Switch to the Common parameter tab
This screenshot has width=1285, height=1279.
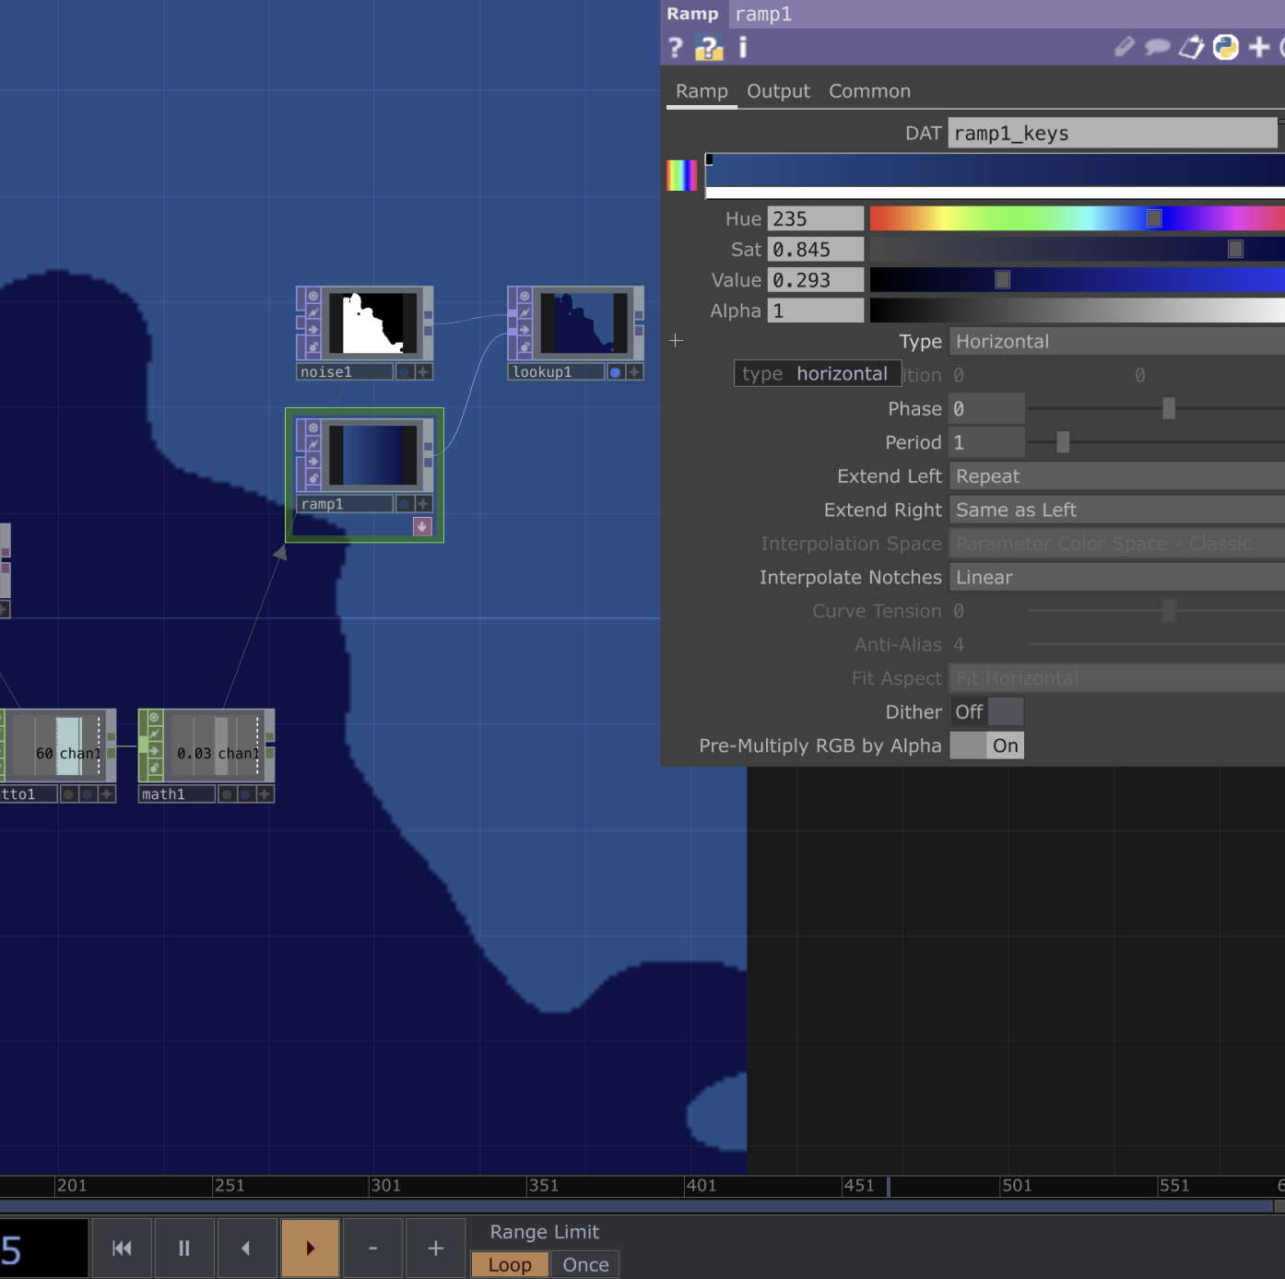tap(869, 91)
